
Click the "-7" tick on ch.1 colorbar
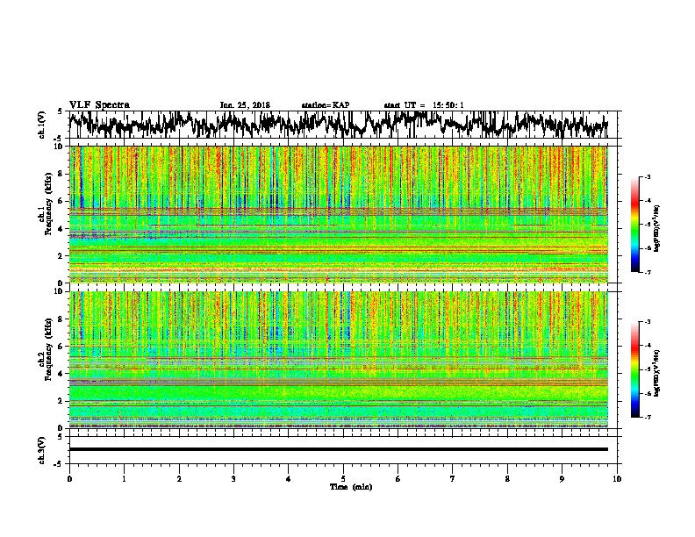(647, 273)
